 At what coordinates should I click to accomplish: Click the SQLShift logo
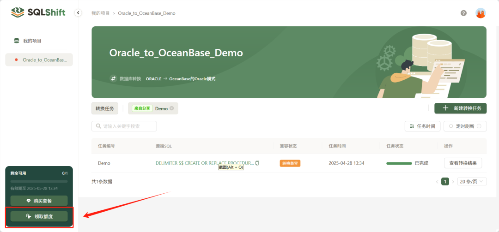coord(38,12)
